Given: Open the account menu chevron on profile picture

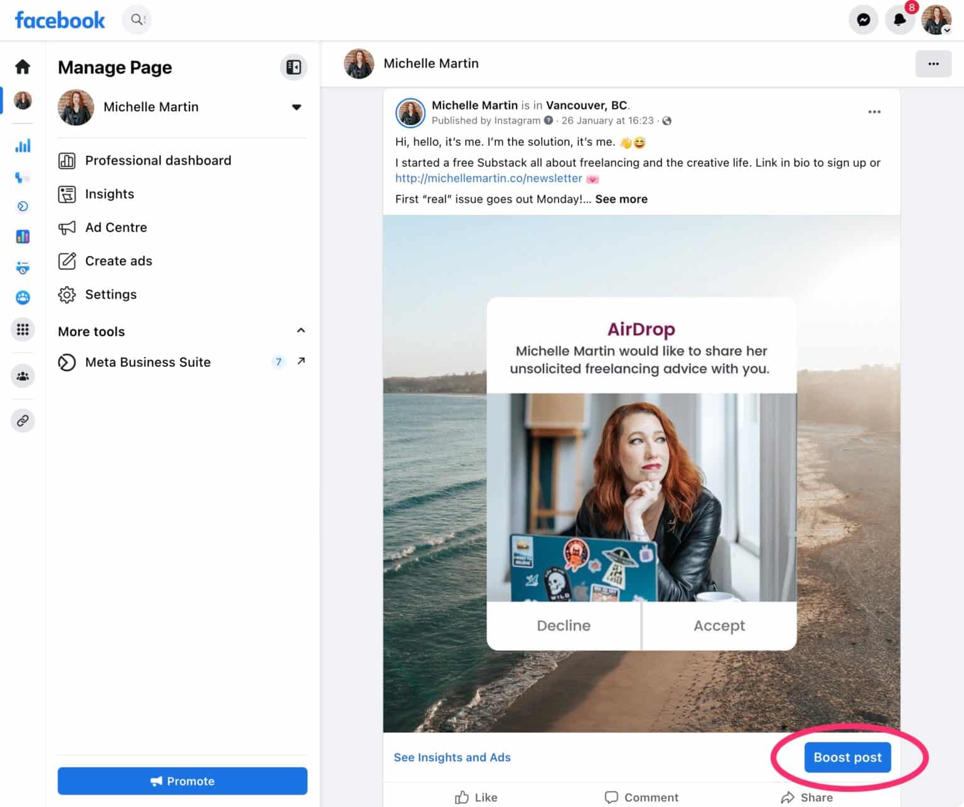Looking at the screenshot, I should tap(948, 30).
